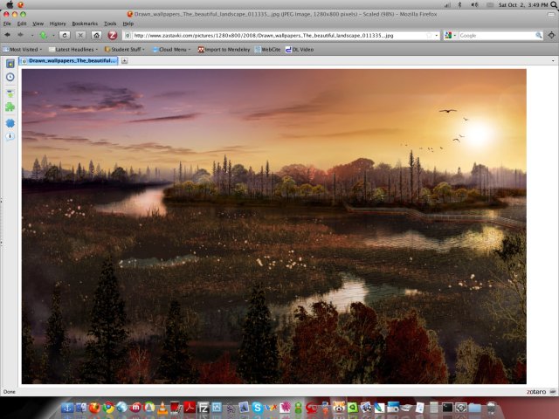Open the address bar history dropdown

(437, 36)
